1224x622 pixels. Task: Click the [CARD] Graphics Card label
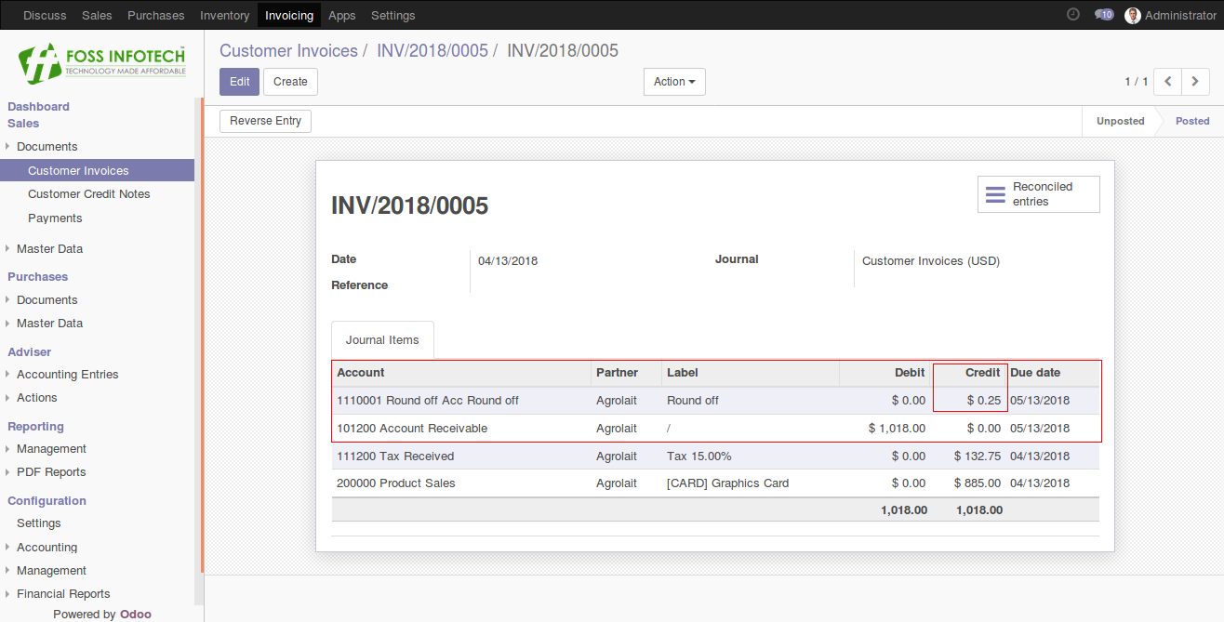[x=727, y=483]
